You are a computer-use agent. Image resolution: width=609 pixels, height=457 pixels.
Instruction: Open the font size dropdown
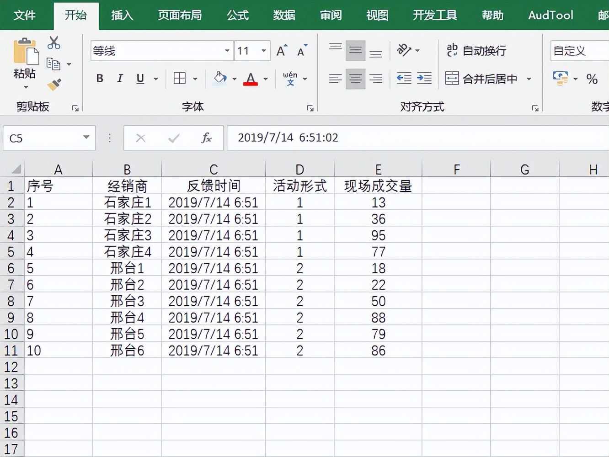pyautogui.click(x=263, y=51)
